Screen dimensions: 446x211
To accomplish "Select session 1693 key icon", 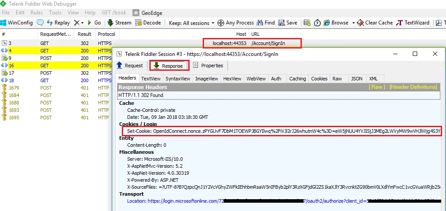I will [4, 110].
